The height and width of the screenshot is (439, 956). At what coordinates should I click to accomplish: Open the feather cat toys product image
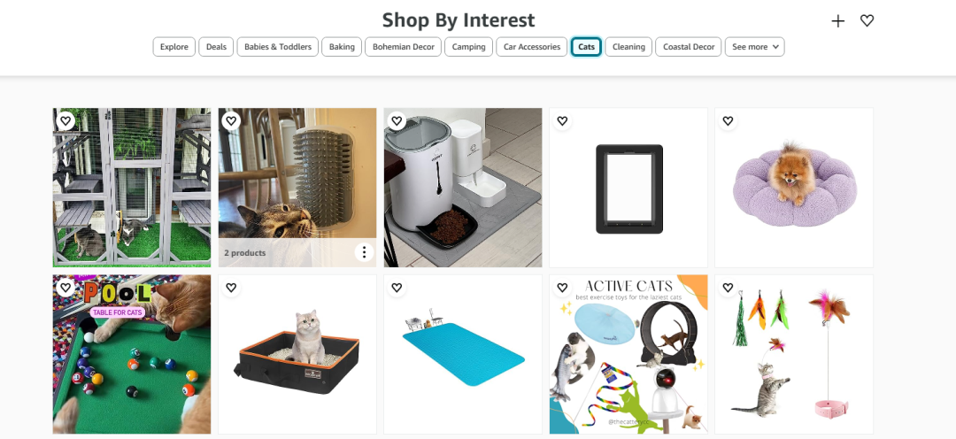click(x=793, y=354)
